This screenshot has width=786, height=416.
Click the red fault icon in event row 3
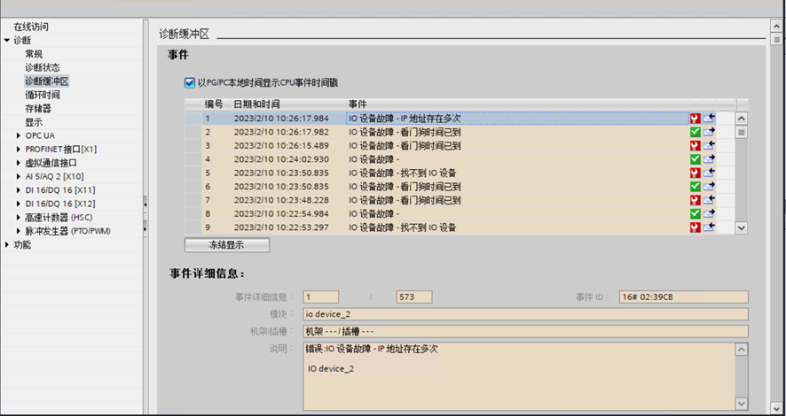[695, 145]
